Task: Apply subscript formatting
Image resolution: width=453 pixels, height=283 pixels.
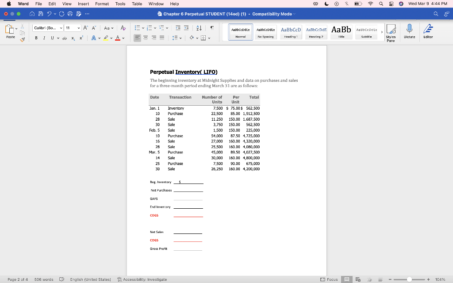Action: click(x=73, y=38)
